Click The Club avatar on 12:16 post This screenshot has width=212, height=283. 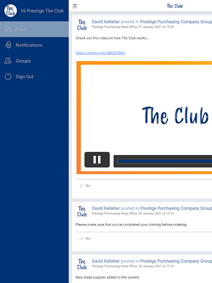click(82, 264)
